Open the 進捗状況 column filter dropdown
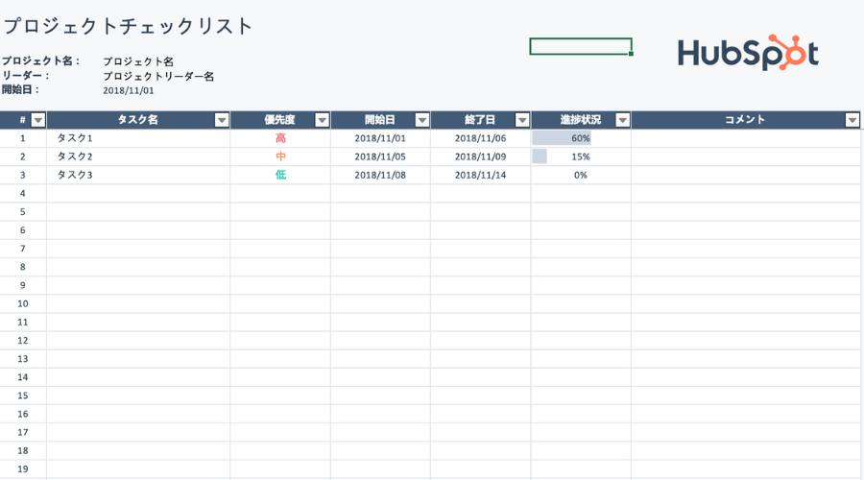Viewport: 864px width, 480px height. (x=622, y=120)
